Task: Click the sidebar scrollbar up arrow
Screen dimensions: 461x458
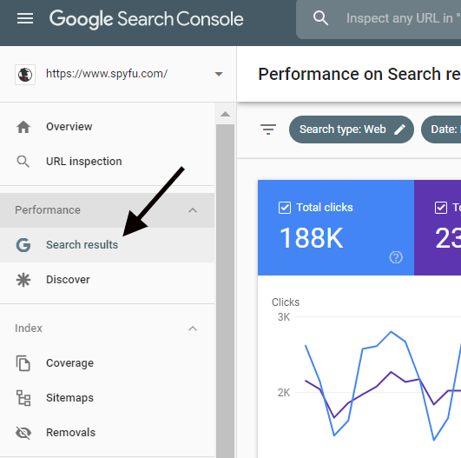Action: click(x=225, y=114)
